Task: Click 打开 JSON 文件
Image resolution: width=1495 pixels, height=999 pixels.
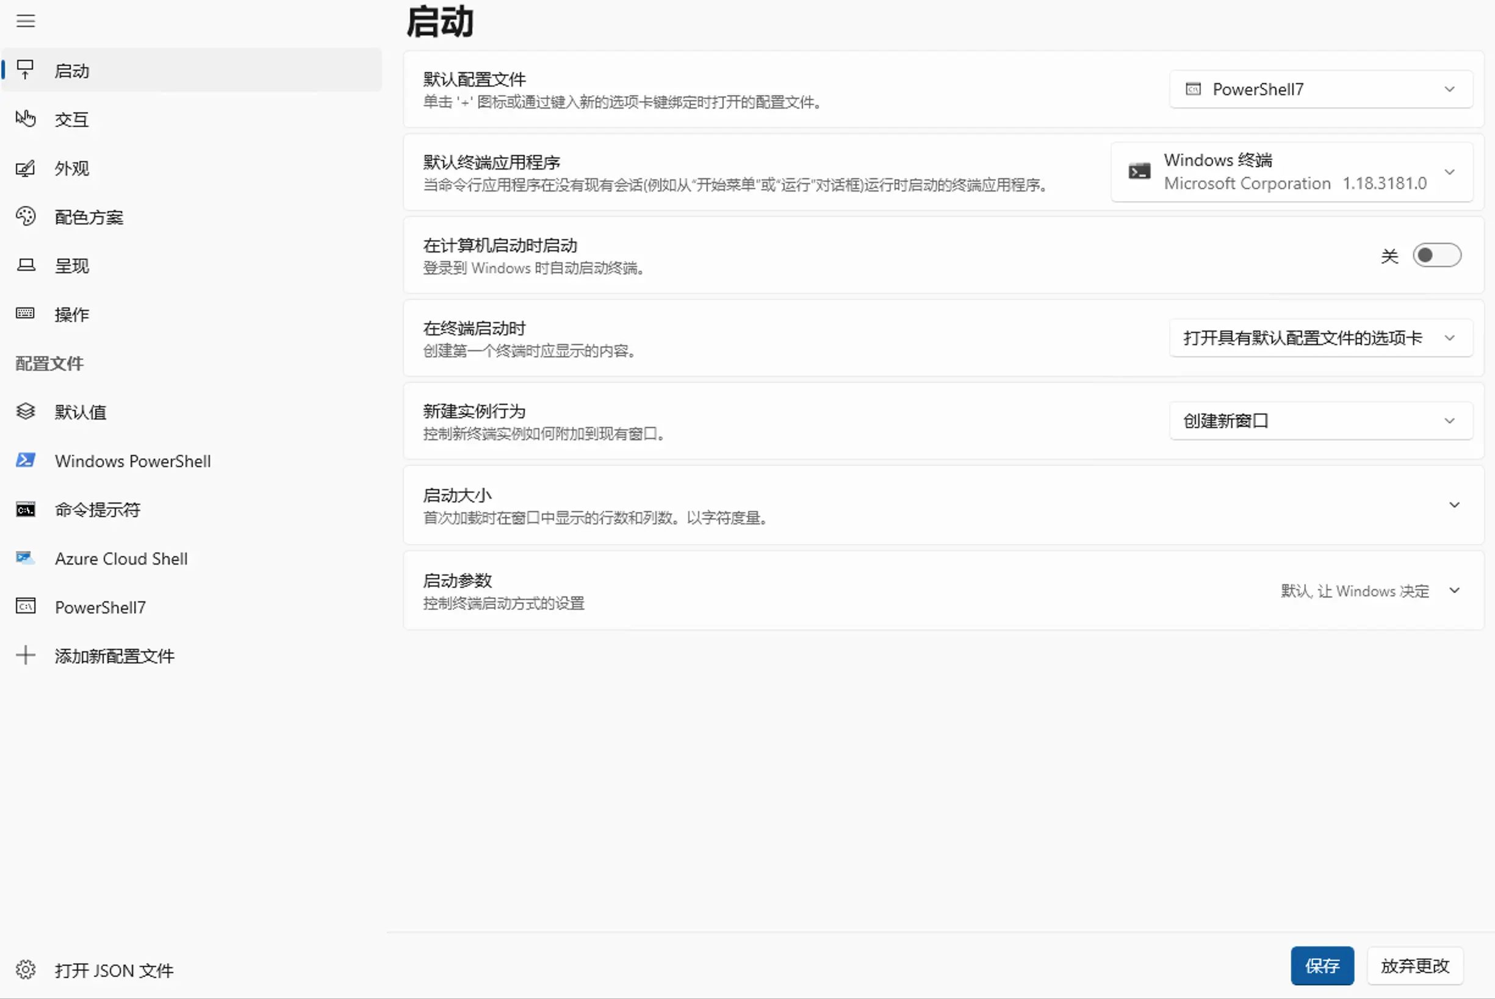Action: [192, 970]
